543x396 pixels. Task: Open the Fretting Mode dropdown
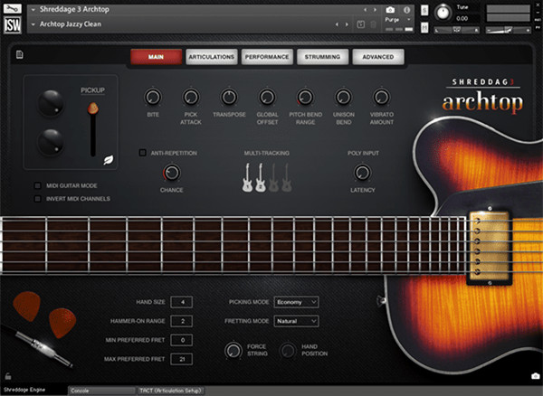click(x=296, y=320)
